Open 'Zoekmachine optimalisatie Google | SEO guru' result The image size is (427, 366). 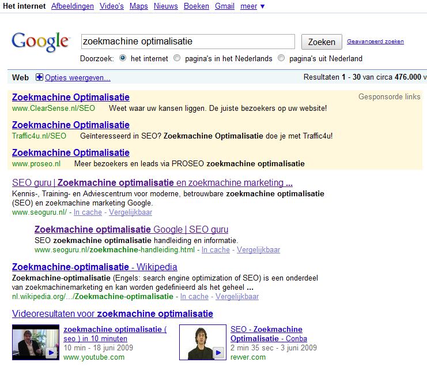pyautogui.click(x=131, y=229)
